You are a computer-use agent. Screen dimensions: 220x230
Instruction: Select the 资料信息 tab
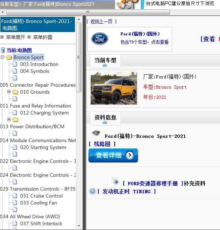pyautogui.click(x=105, y=118)
